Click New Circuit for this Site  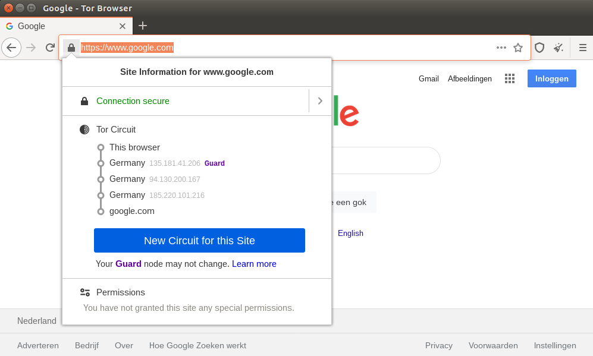[x=199, y=240]
